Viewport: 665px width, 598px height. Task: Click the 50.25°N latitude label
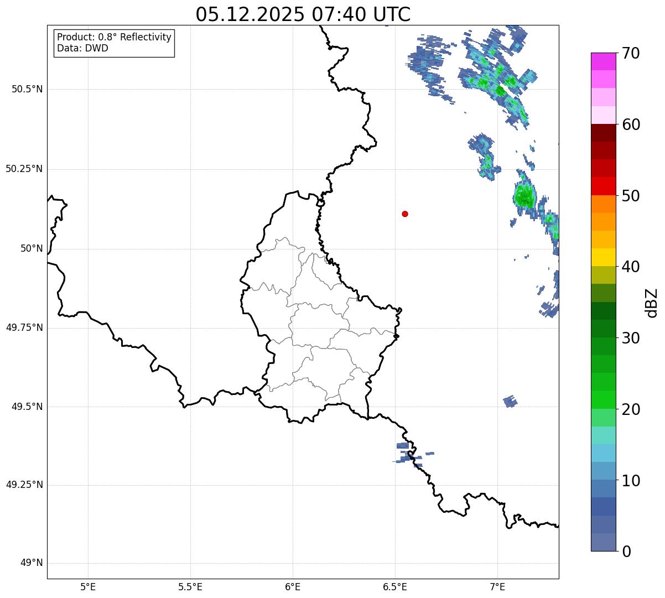coord(24,169)
